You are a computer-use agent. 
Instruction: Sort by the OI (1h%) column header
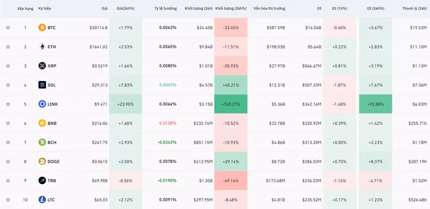(339, 8)
